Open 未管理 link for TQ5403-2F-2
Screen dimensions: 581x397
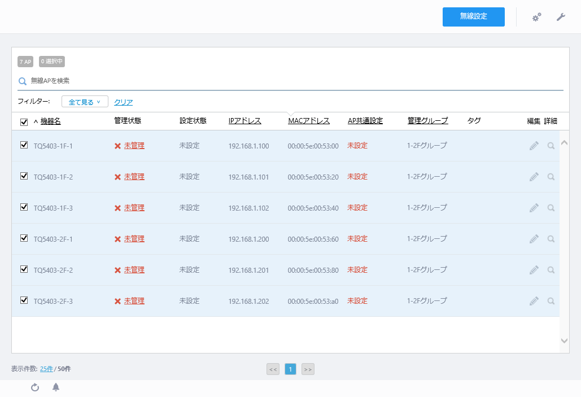134,270
